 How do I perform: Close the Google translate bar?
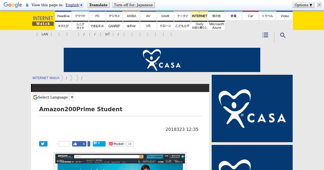pyautogui.click(x=319, y=5)
